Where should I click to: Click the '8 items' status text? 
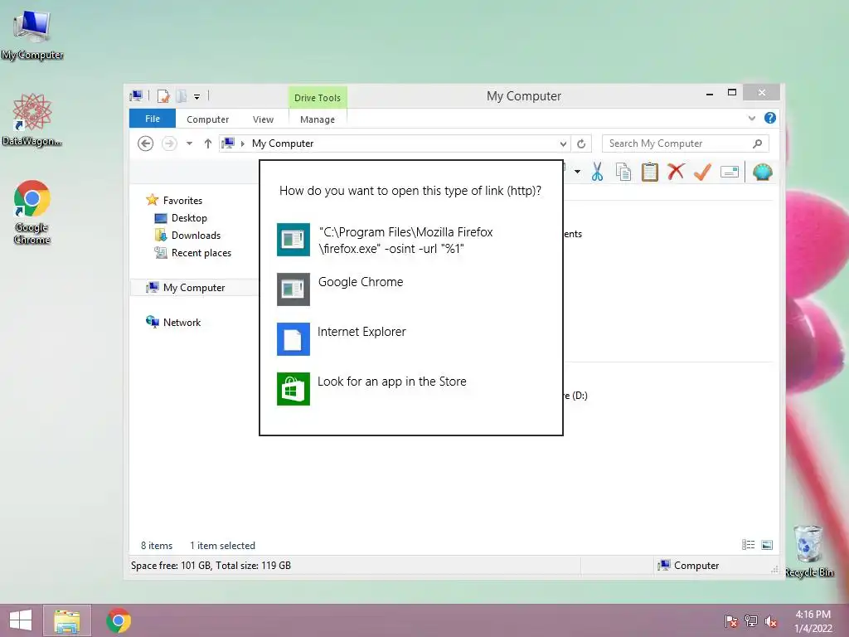tap(157, 546)
